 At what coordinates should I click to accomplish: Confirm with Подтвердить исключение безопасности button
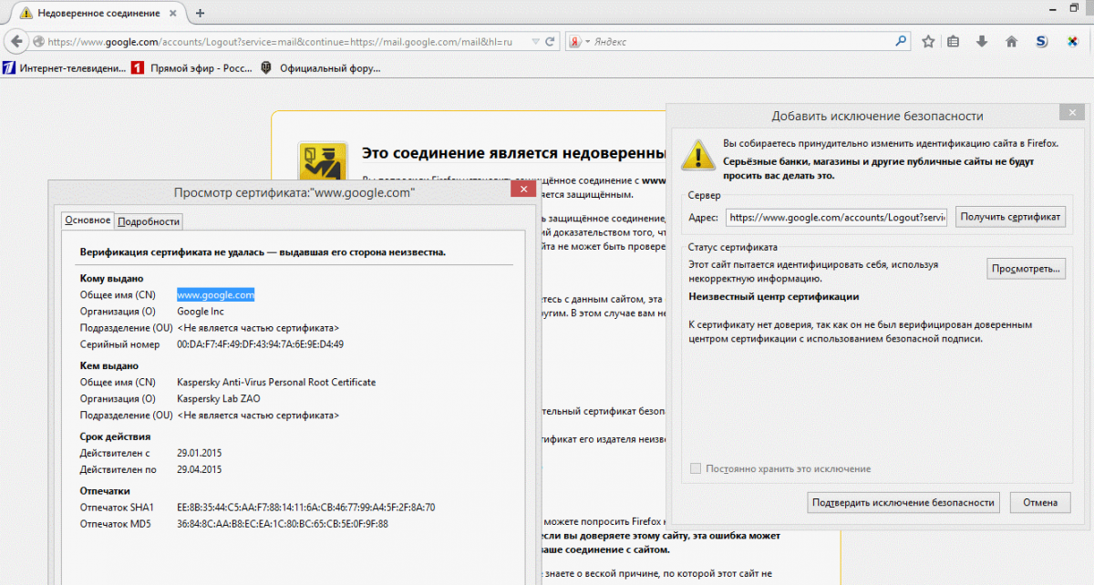point(903,503)
